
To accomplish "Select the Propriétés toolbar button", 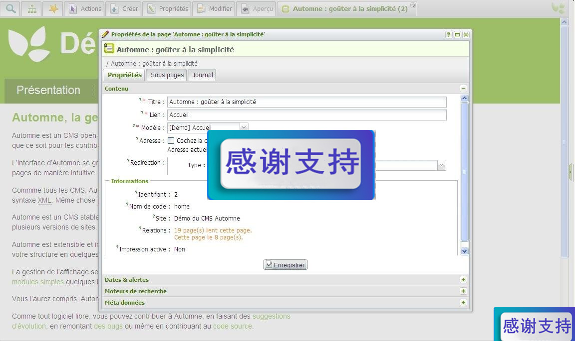I will click(x=168, y=8).
